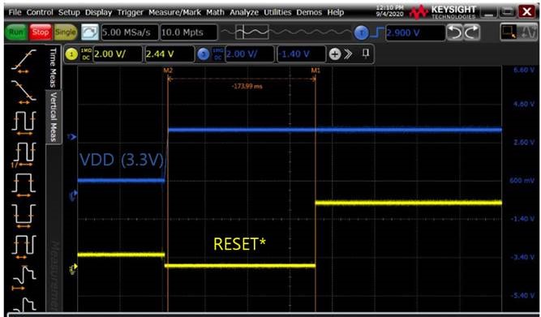Screen dimensions: 541x317
Task: Switch to the Time Meas tab
Action: pyautogui.click(x=53, y=67)
